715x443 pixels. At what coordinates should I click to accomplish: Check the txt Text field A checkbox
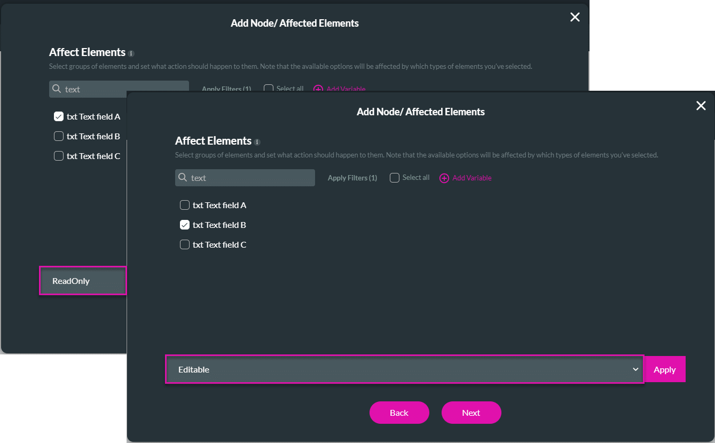184,205
